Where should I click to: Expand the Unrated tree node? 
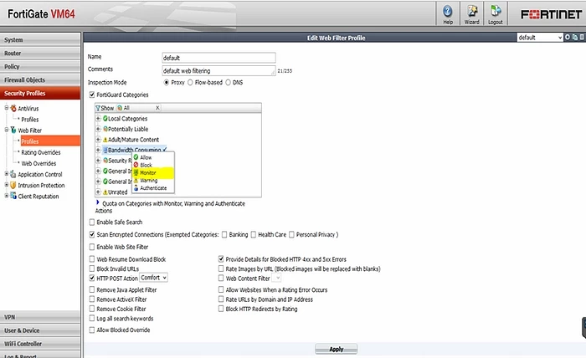point(98,192)
